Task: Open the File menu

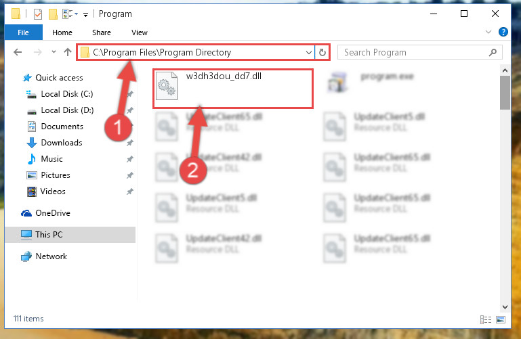Action: (x=23, y=32)
